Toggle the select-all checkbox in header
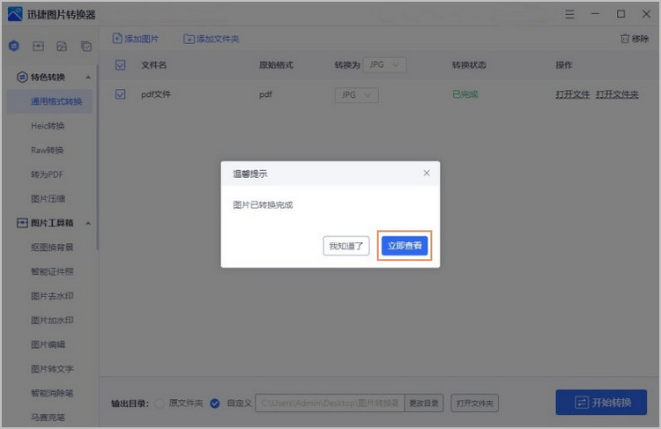The width and height of the screenshot is (661, 429). 121,65
